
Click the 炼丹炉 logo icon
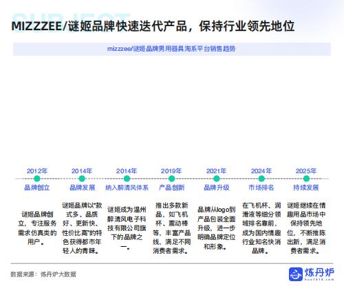tap(296, 274)
